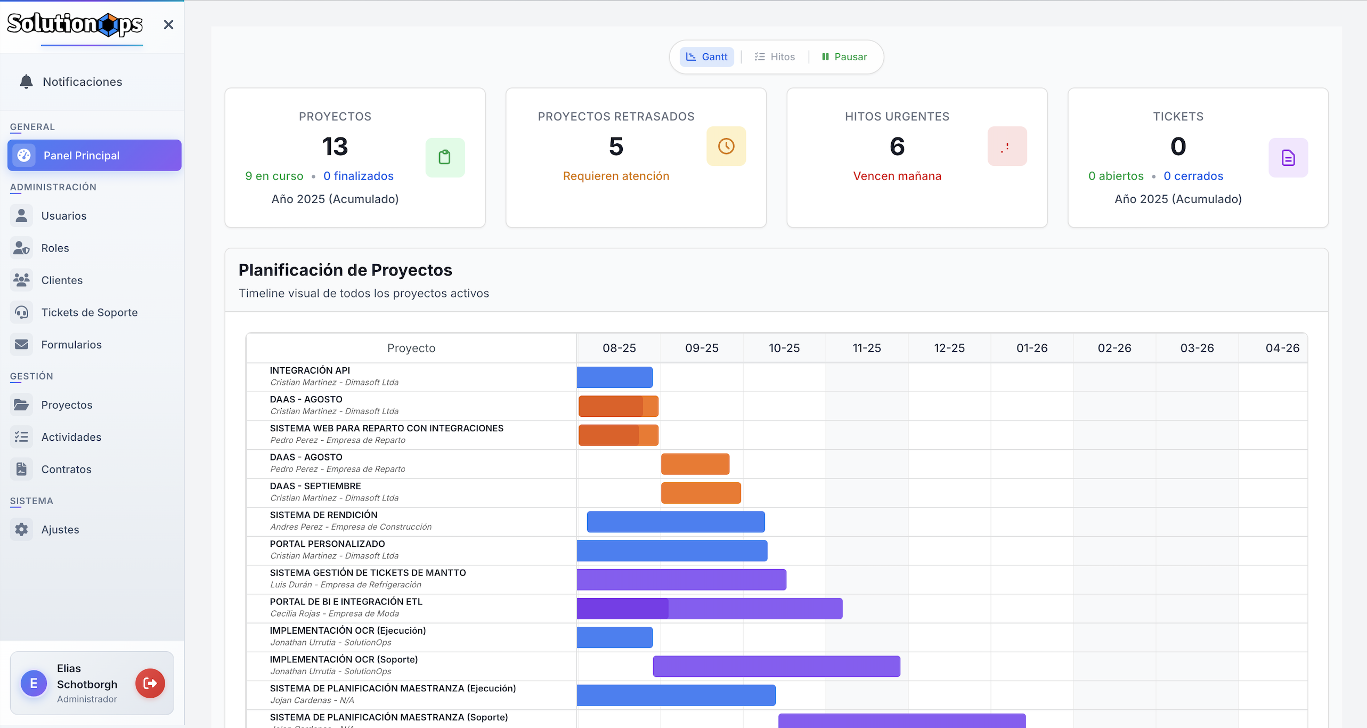Click the Contratos document icon

click(x=21, y=469)
